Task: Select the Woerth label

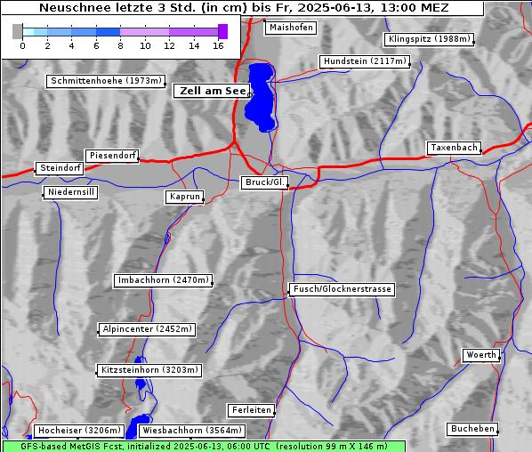Action: tap(481, 355)
